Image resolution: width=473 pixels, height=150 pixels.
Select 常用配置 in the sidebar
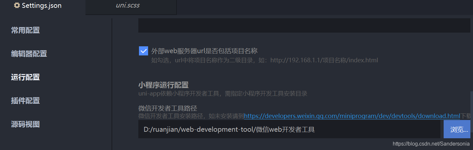tap(25, 30)
